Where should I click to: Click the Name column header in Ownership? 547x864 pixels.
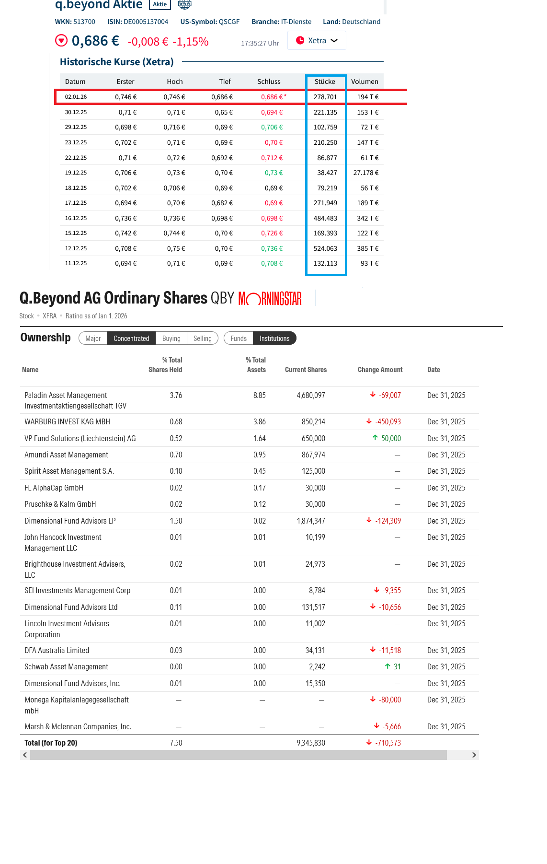(30, 369)
